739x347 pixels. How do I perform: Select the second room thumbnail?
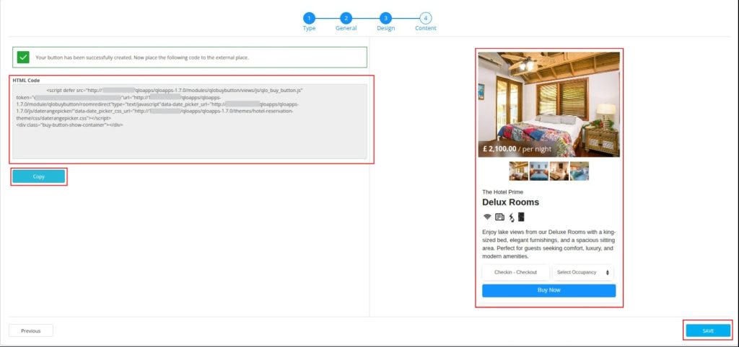point(538,171)
